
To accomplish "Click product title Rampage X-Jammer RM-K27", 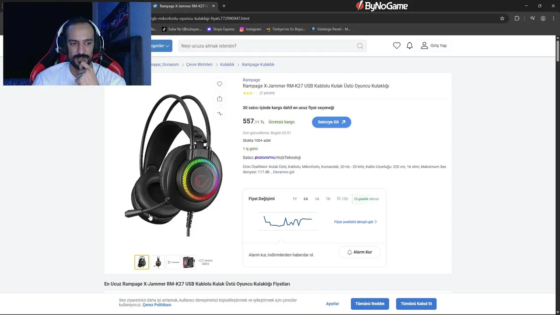I will coord(316,86).
